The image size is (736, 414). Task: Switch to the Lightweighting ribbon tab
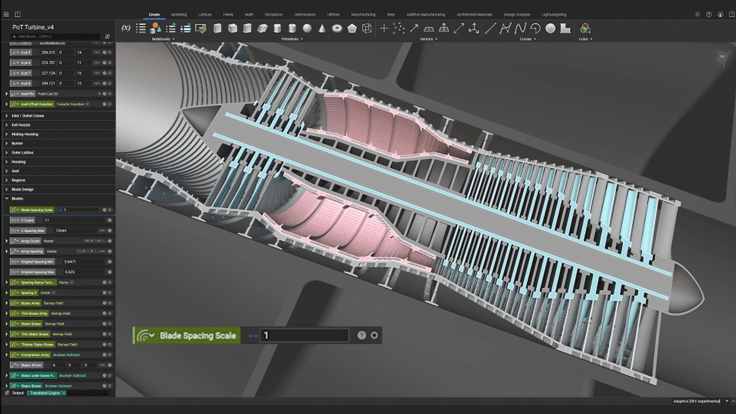554,14
